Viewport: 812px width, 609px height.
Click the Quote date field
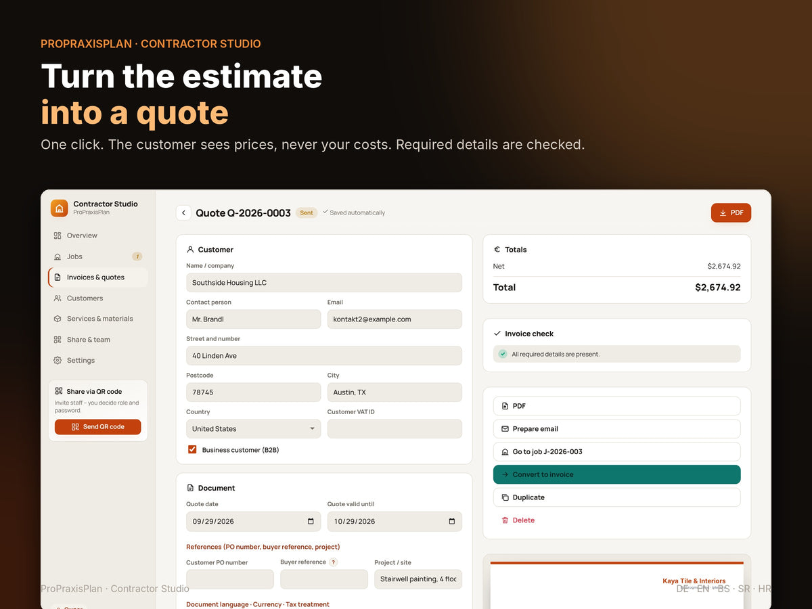pos(254,522)
